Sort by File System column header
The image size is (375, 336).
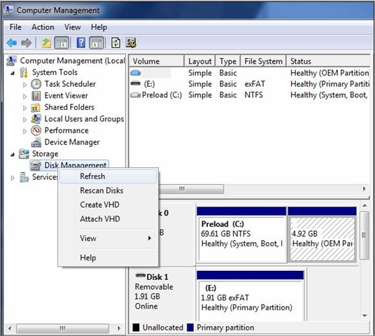263,62
